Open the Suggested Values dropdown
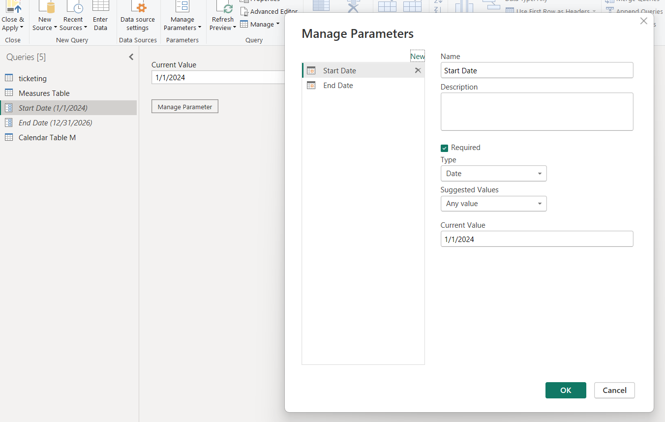This screenshot has height=422, width=665. click(x=493, y=204)
